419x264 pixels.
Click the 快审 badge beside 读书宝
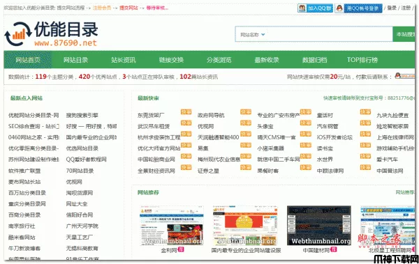(x=365, y=145)
